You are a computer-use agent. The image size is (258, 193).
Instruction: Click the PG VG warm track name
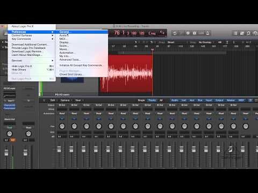[62, 94]
